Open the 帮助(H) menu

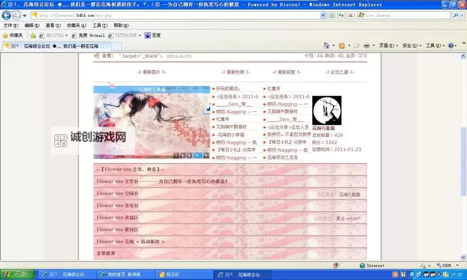click(x=121, y=25)
